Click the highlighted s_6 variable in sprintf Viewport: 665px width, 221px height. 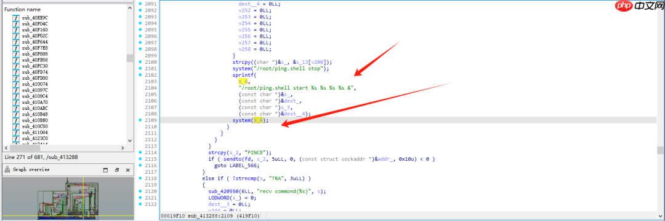click(x=242, y=82)
